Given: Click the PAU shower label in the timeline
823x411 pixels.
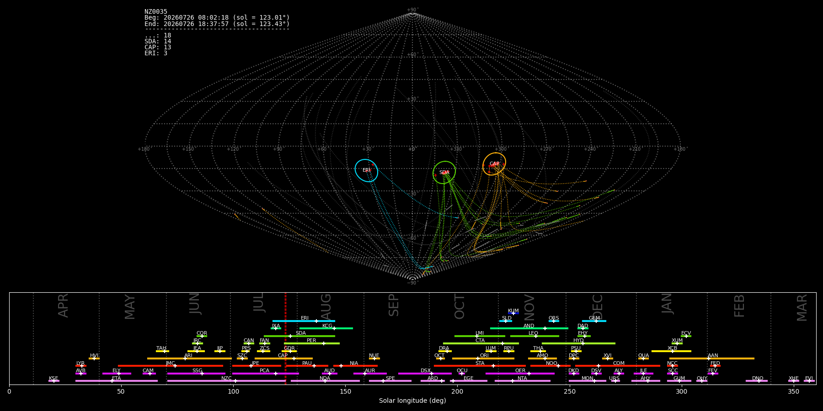Looking at the screenshot, I should 307,364.
